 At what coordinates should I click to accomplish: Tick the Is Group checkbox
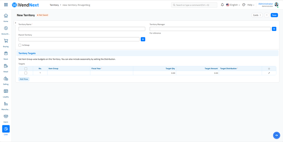click(20, 45)
